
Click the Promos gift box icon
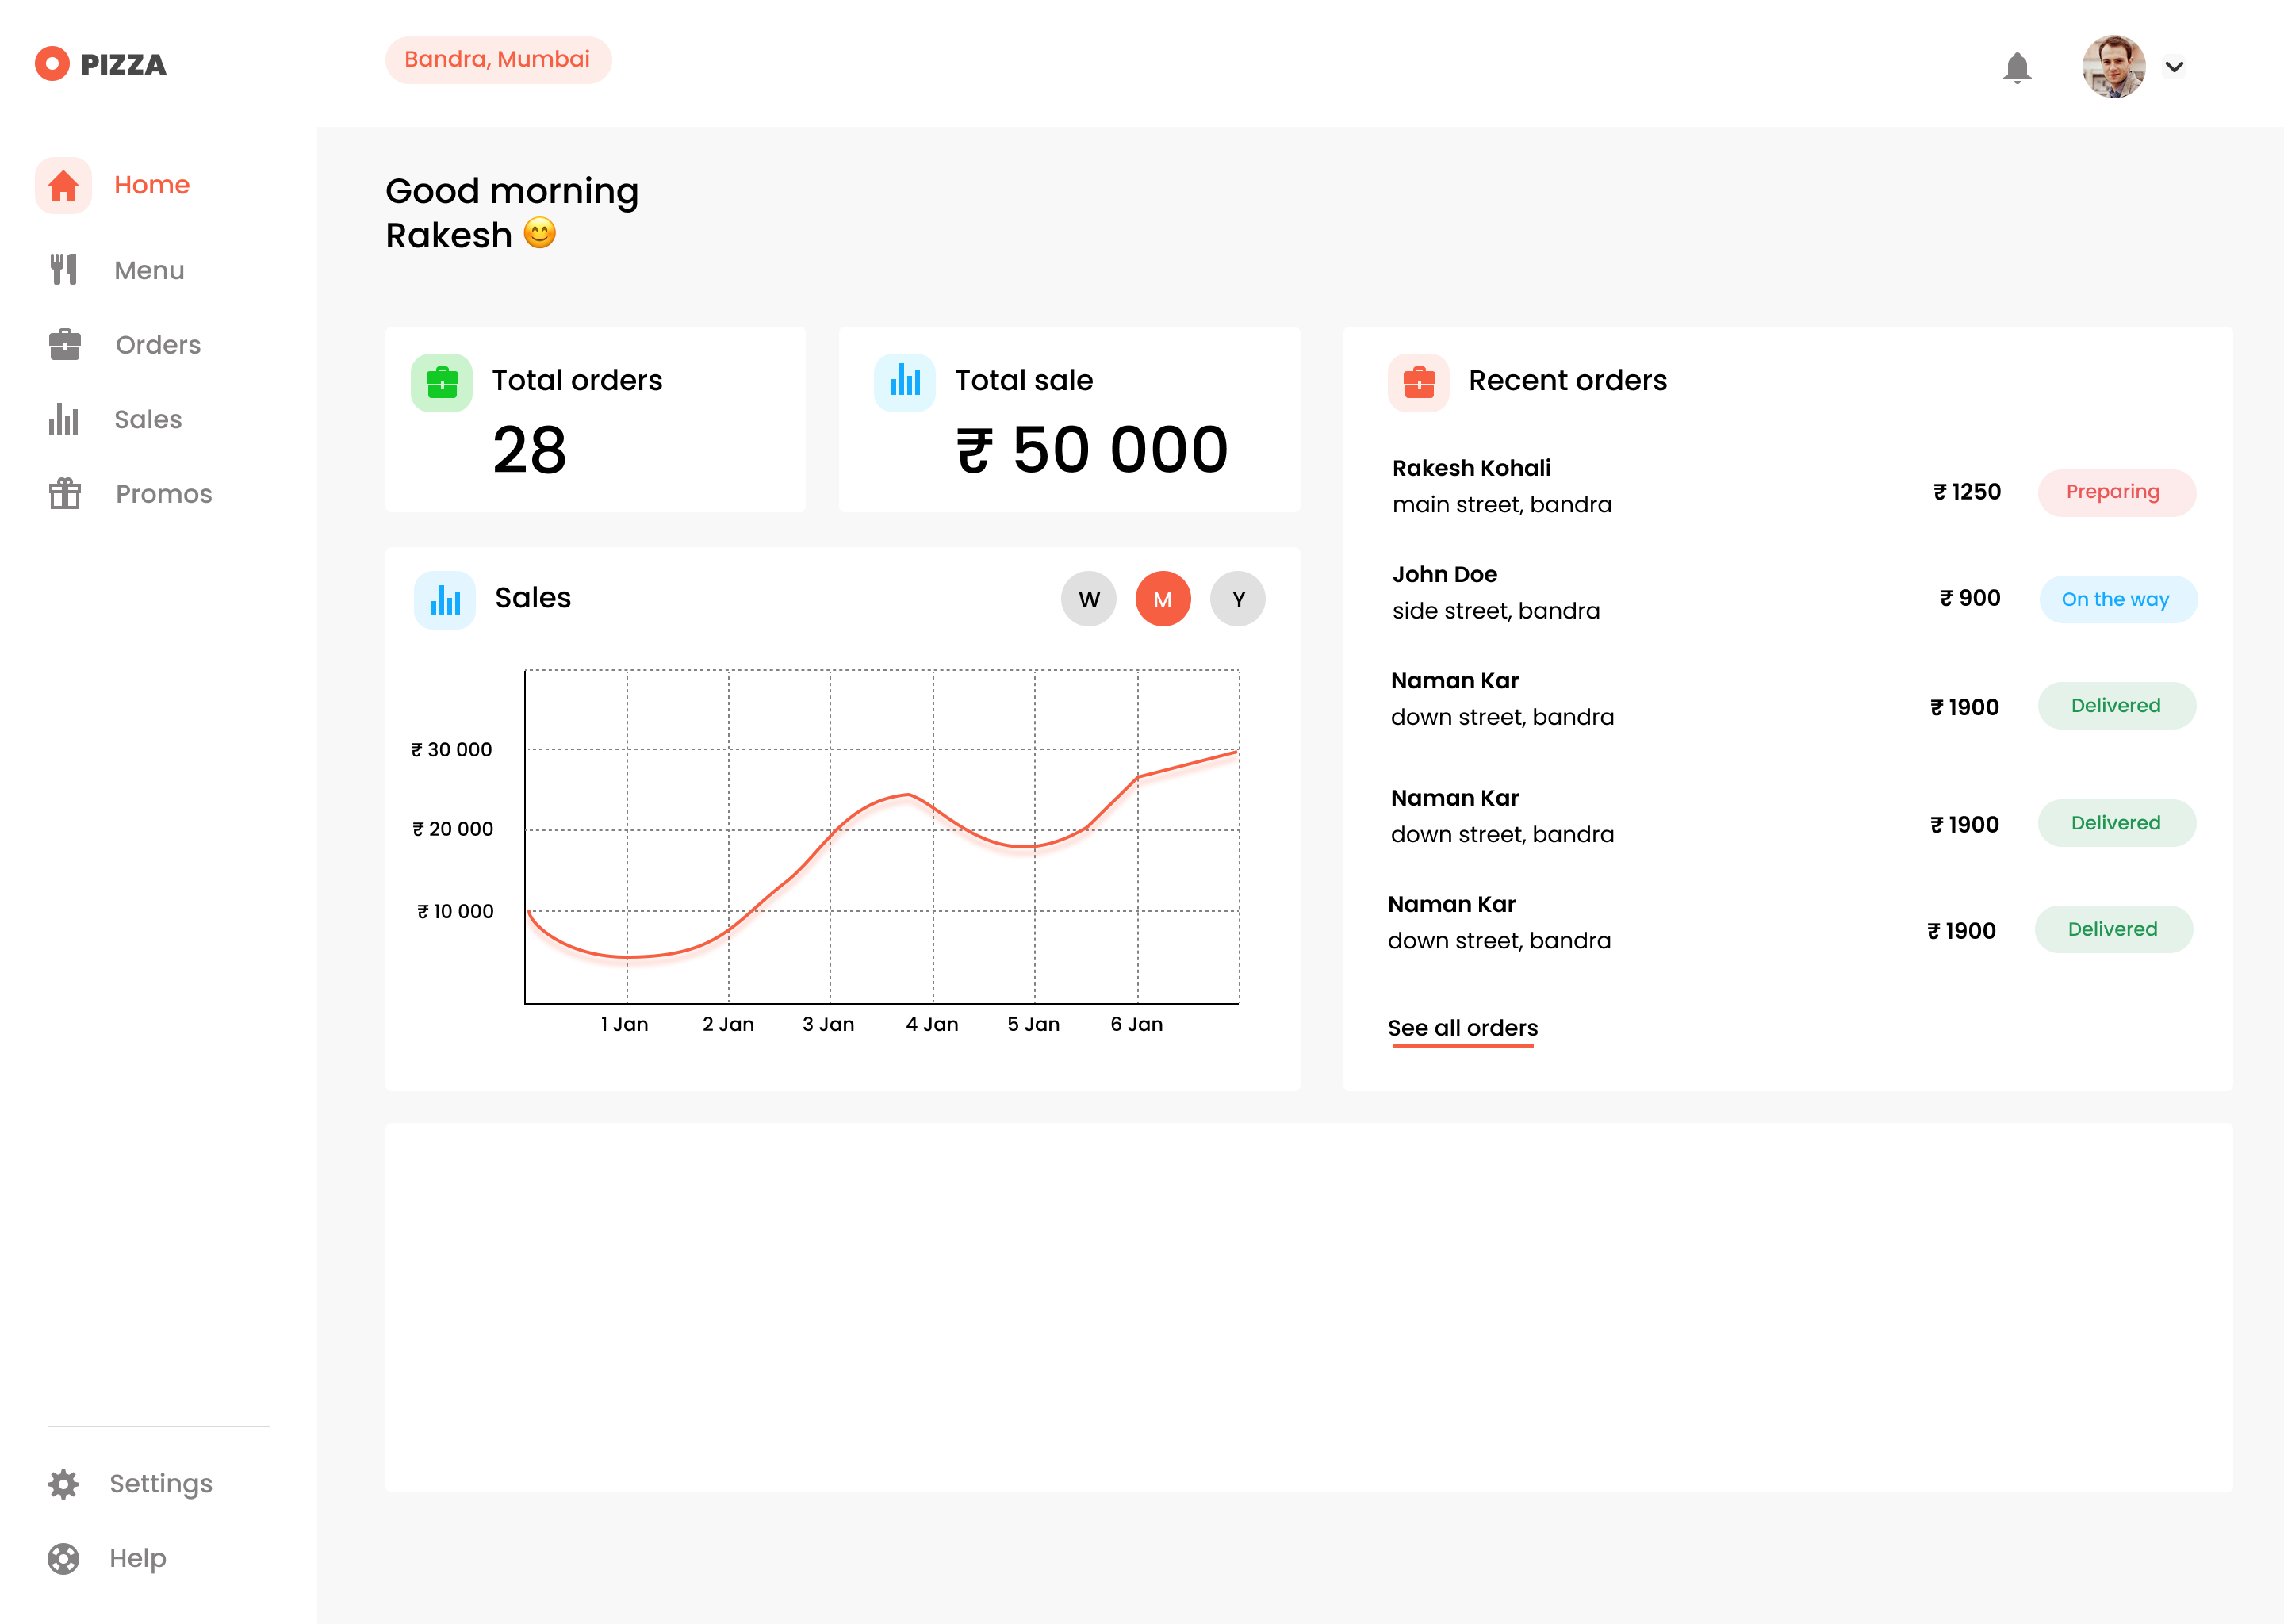point(64,493)
